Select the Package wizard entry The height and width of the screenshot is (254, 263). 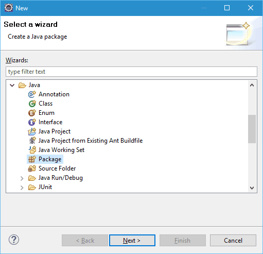click(x=50, y=159)
